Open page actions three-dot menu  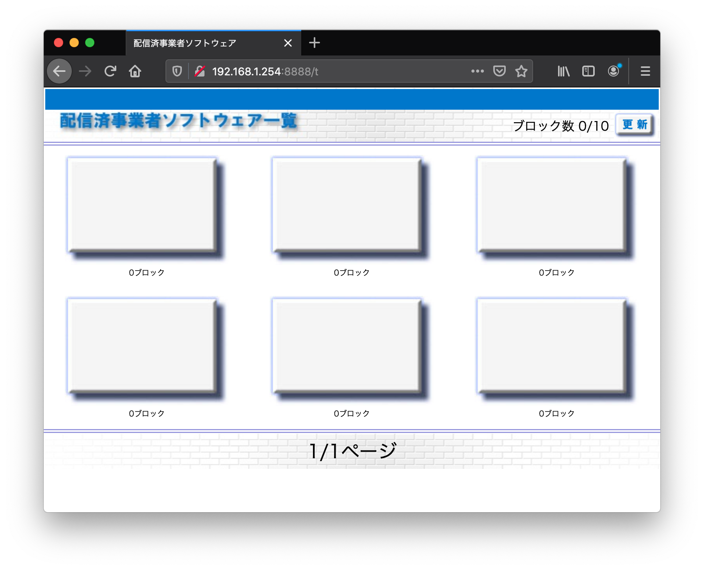coord(477,71)
